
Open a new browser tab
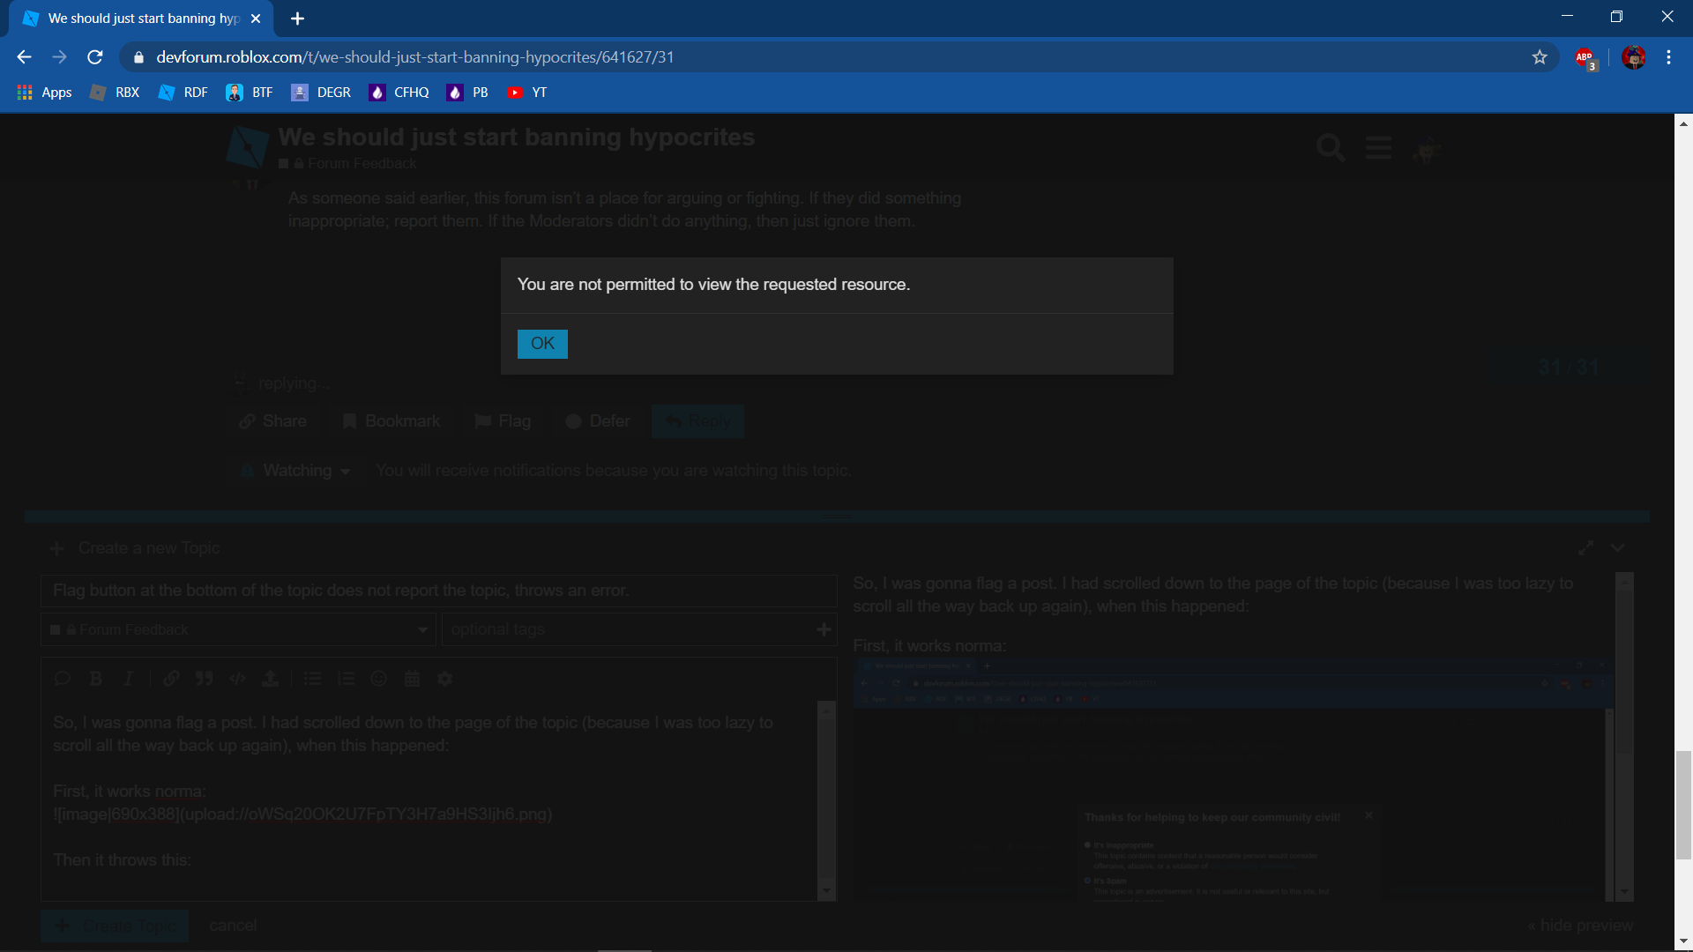[297, 19]
